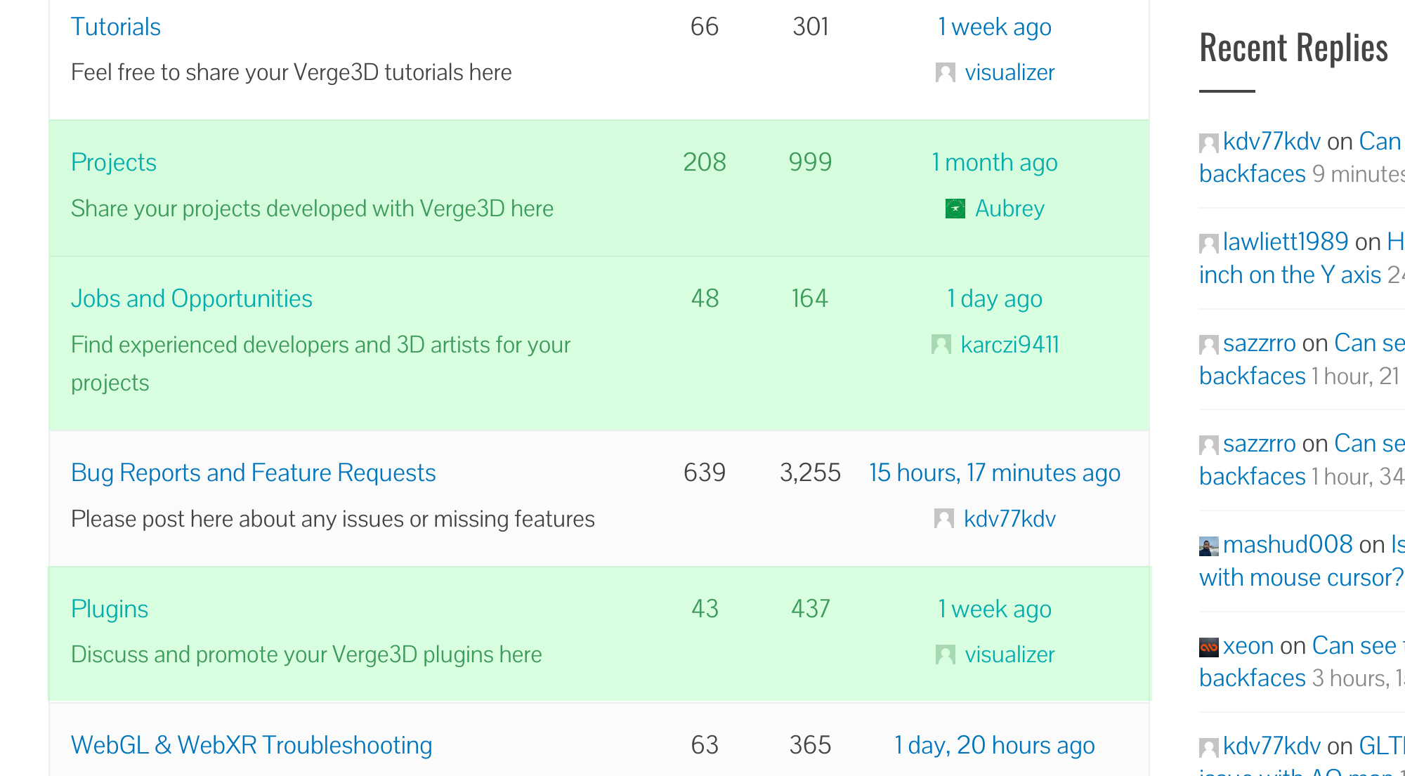
Task: Click lawliett1989's avatar icon
Action: [1208, 244]
